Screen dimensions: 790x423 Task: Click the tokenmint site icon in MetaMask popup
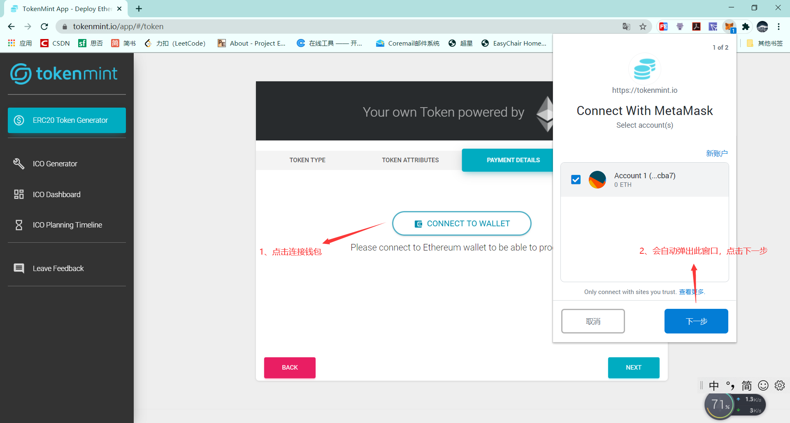(x=645, y=69)
